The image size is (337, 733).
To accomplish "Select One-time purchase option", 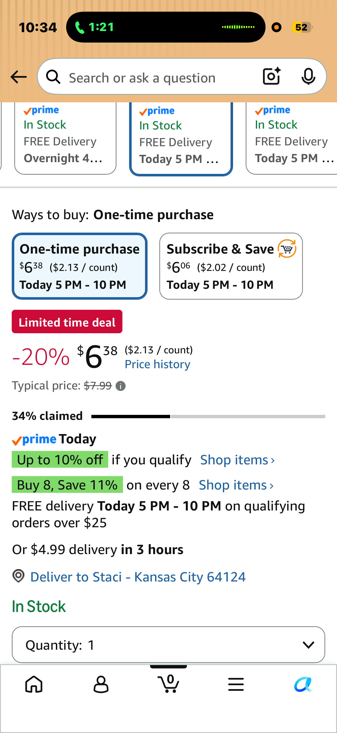I will point(80,266).
